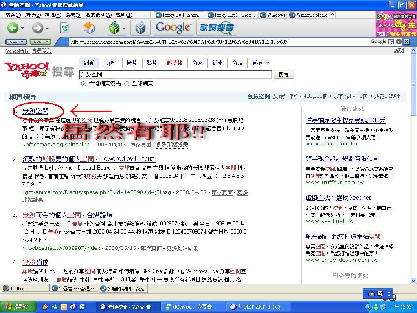
Task: Click the Internet Explorer quick launch icon
Action: tap(82, 307)
